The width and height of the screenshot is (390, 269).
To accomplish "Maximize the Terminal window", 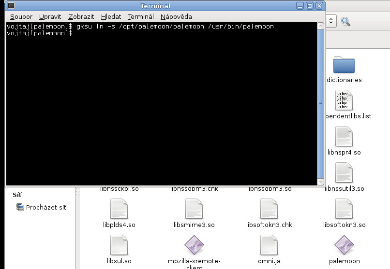I will (x=310, y=6).
